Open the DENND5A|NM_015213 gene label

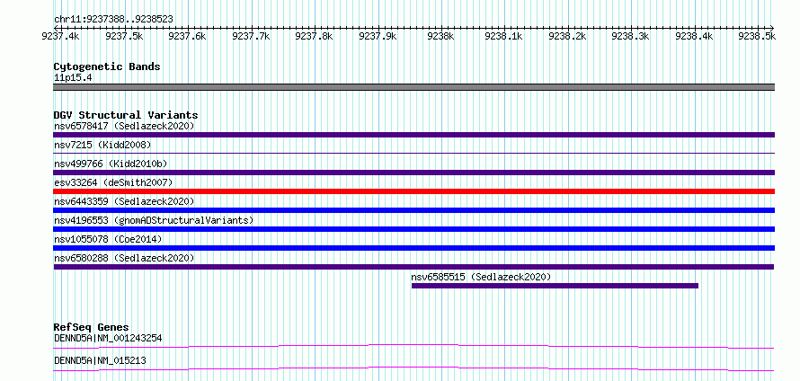click(x=100, y=360)
